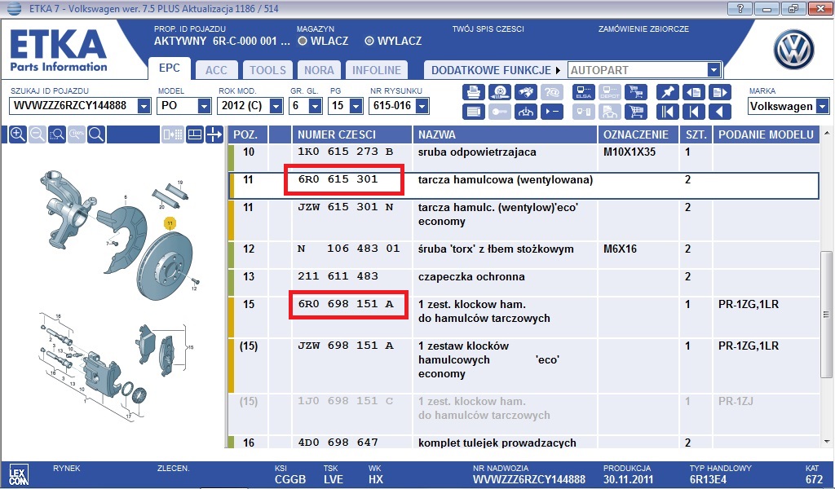Click the parts list vertical scrollbar thumb
The image size is (835, 489).
tap(827, 315)
